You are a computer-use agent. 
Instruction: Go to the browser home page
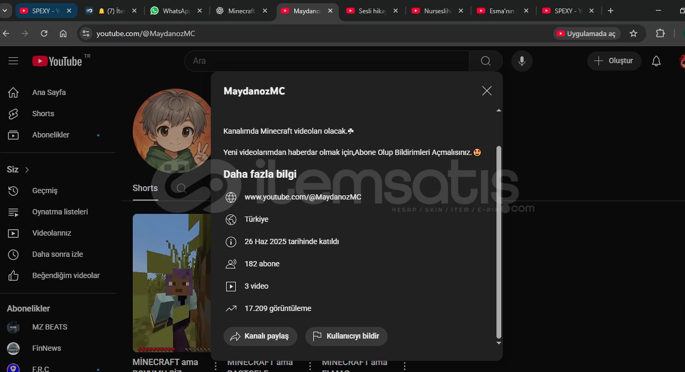63,33
